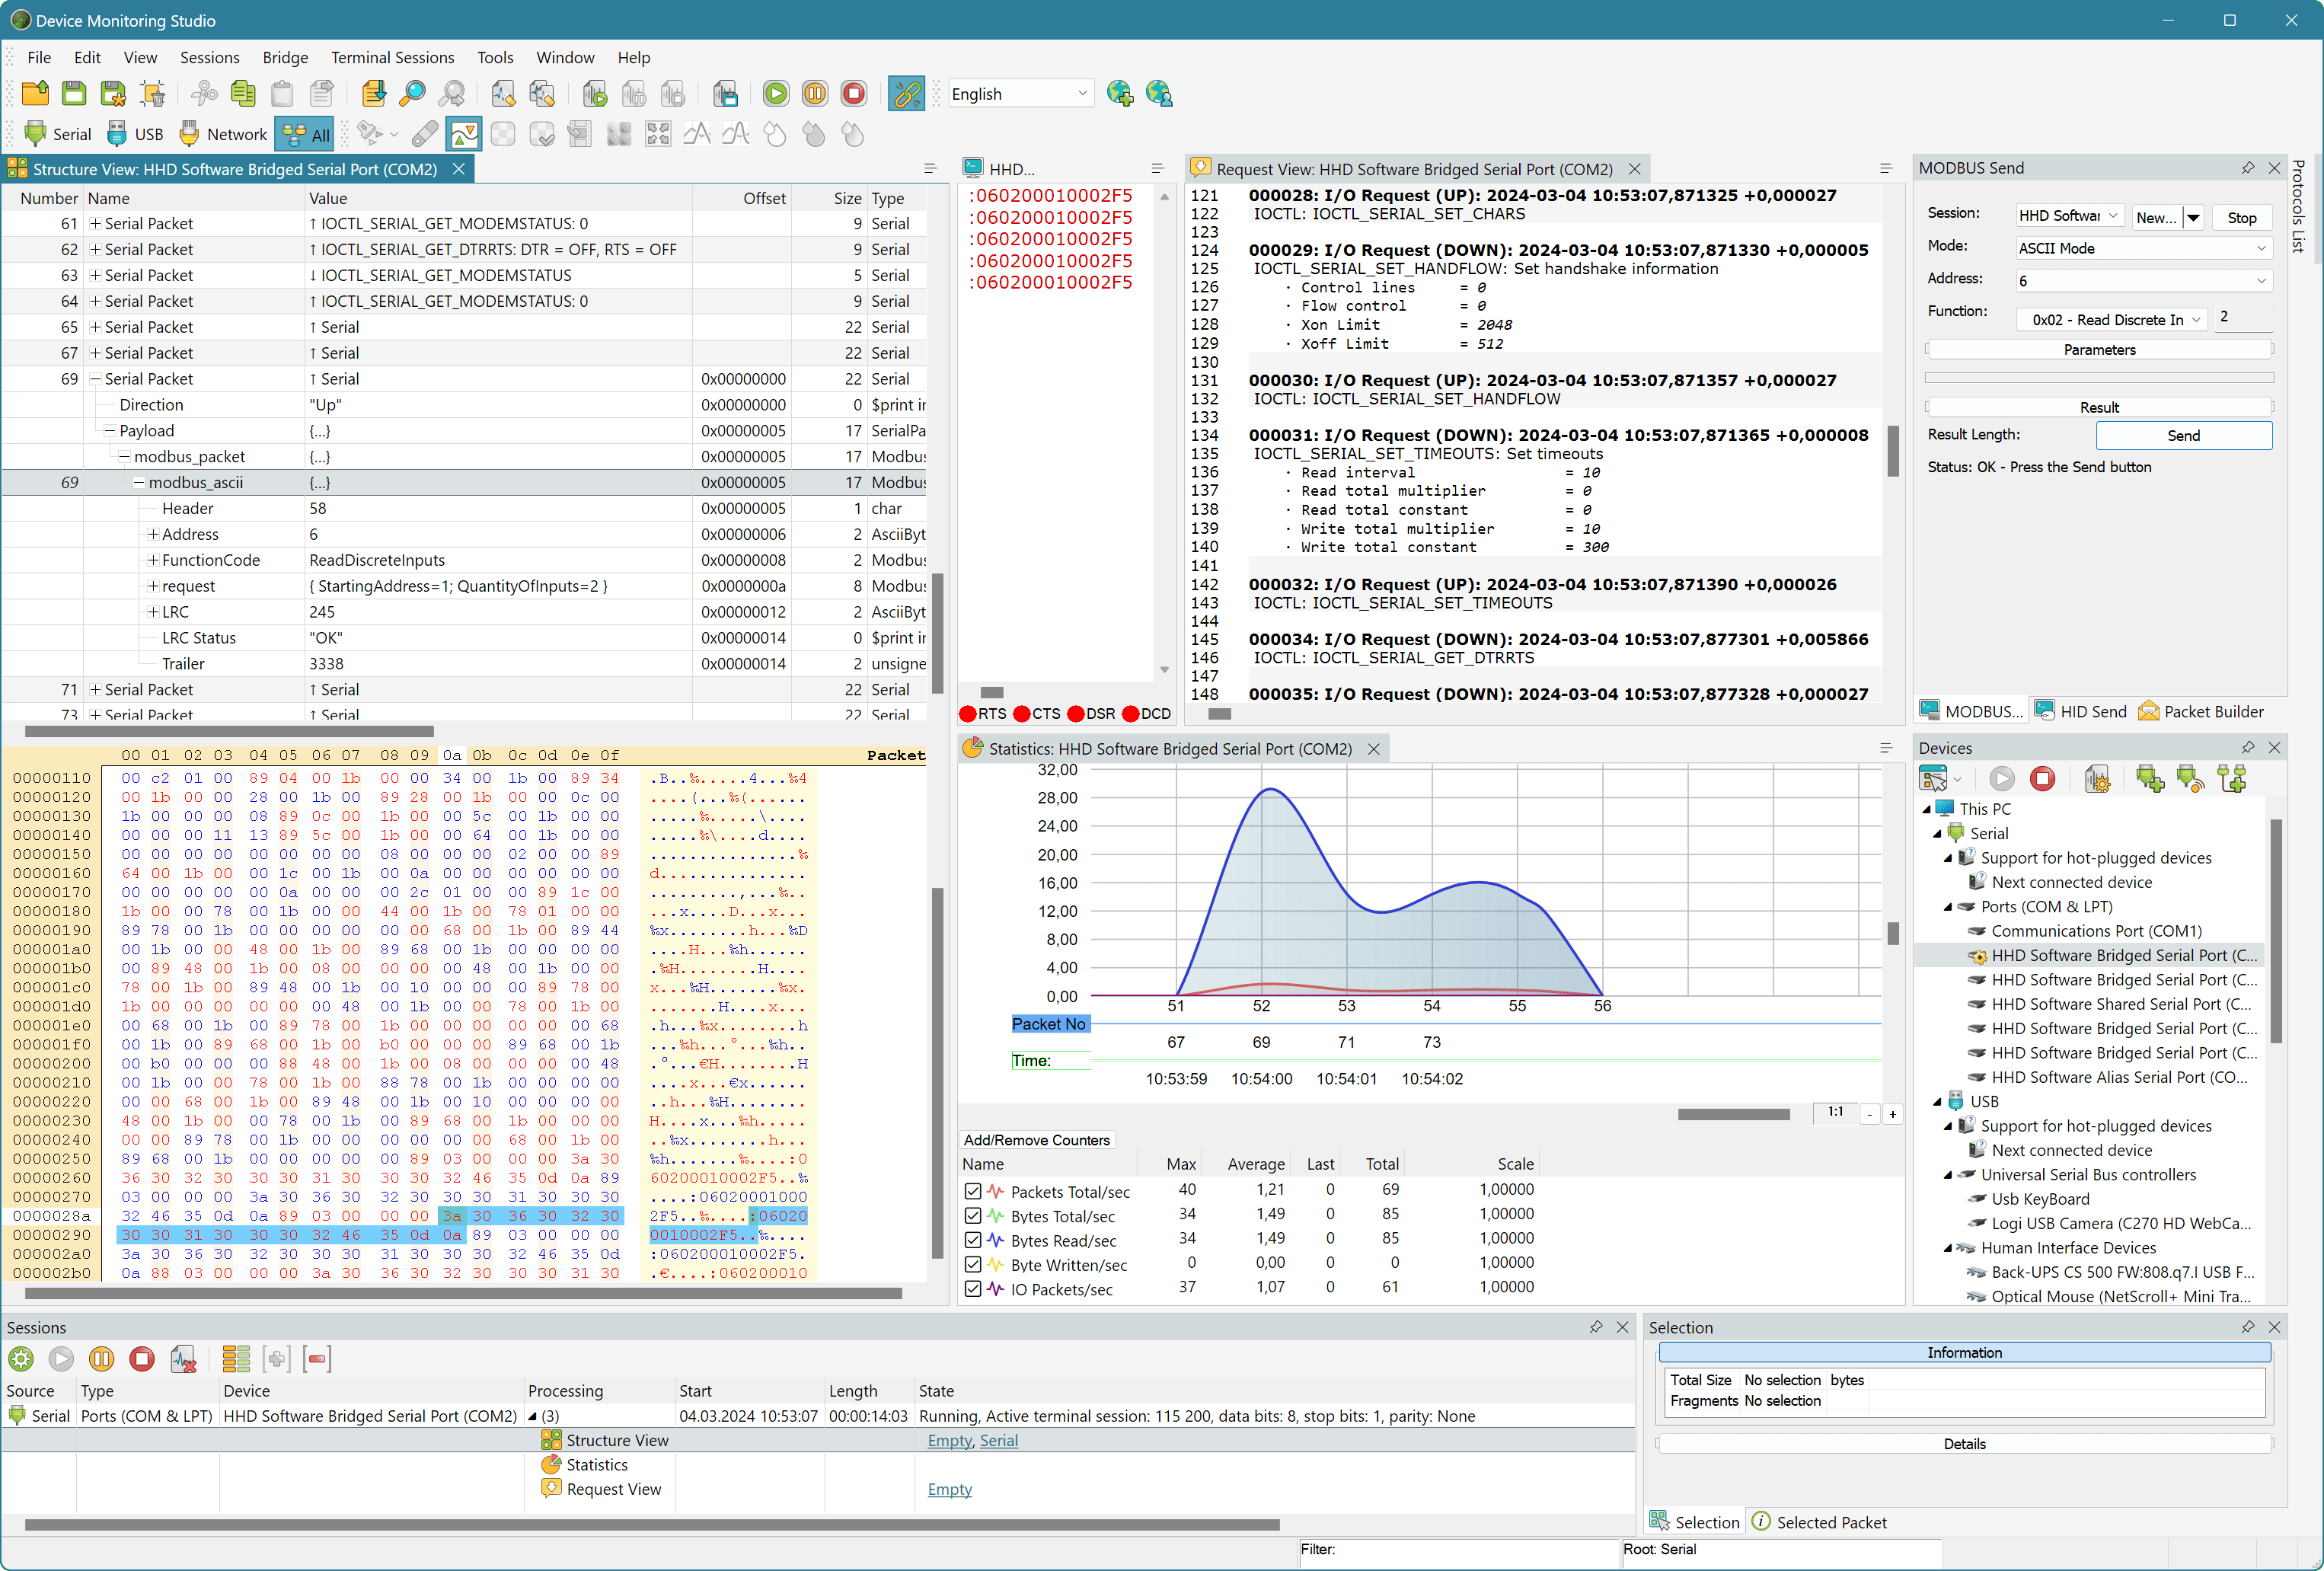This screenshot has height=1571, width=2324.
Task: Click the Save file toolbar icon
Action: (x=74, y=94)
